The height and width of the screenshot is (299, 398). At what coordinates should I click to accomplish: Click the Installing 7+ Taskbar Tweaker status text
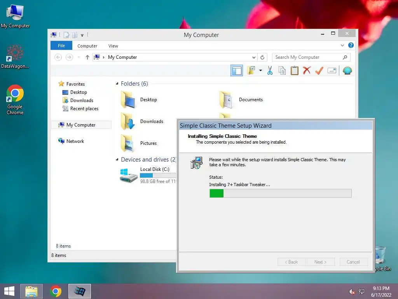(x=239, y=185)
